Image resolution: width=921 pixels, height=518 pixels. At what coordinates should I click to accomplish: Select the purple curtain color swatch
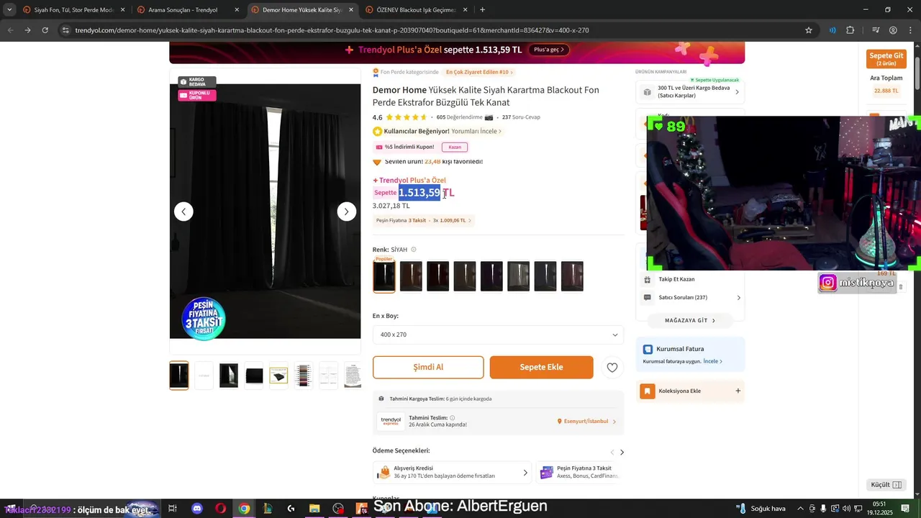tap(491, 276)
